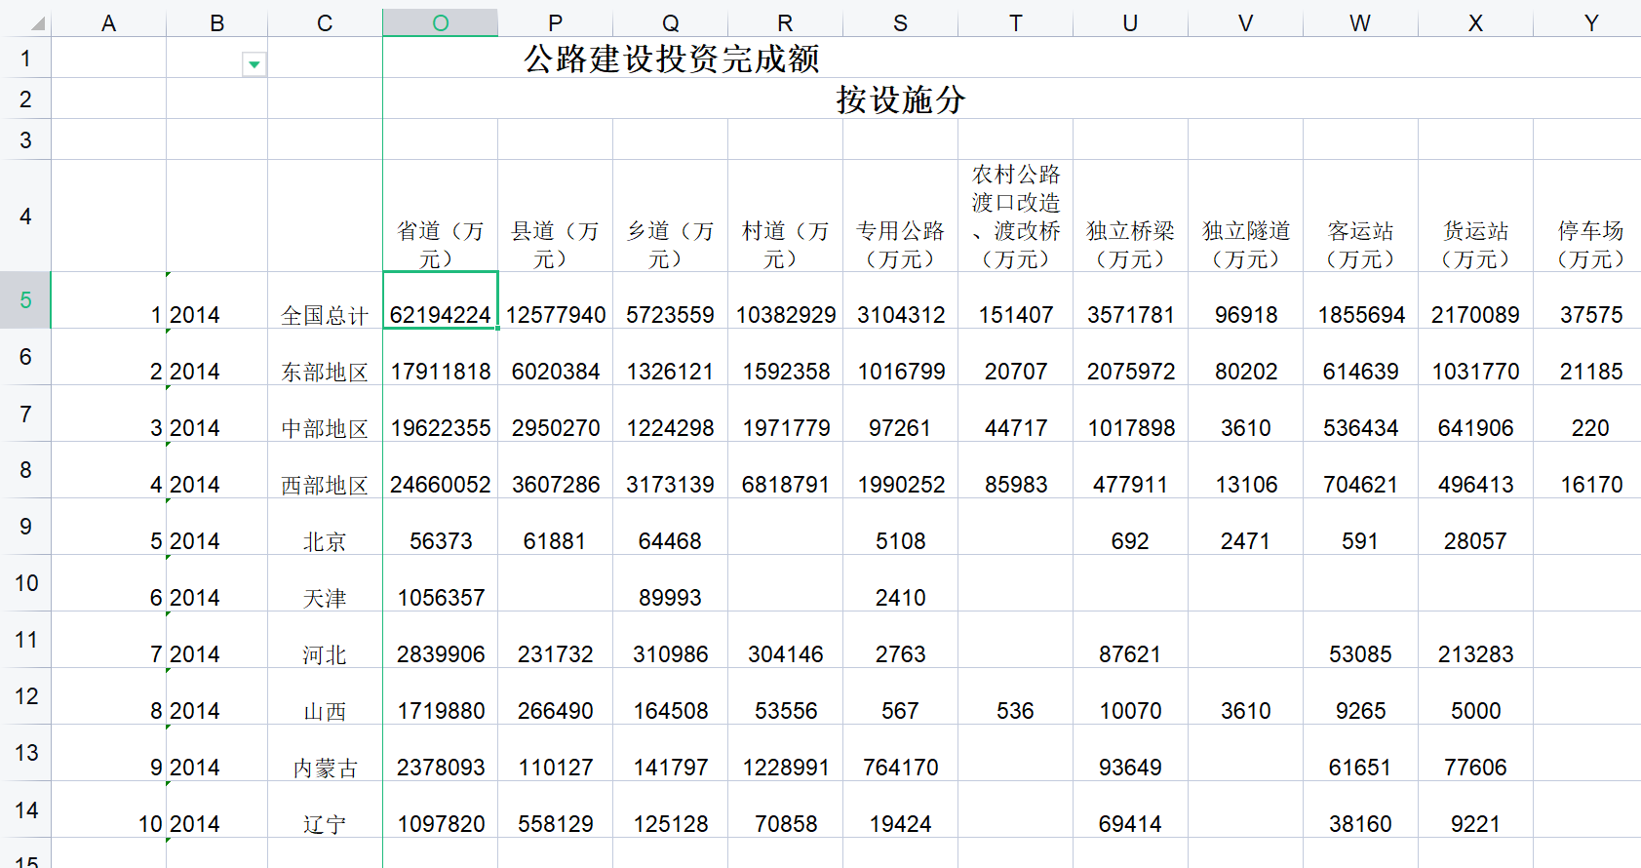Viewport: 1641px width, 868px height.
Task: Select the 农村公路渡口改造、渡改桥 header cell
Action: [x=1015, y=217]
